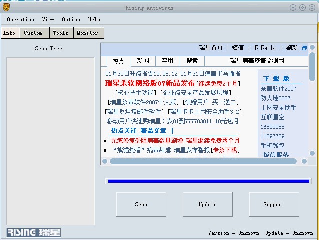
Task: Click the Version = Unknown status text
Action: (233, 233)
